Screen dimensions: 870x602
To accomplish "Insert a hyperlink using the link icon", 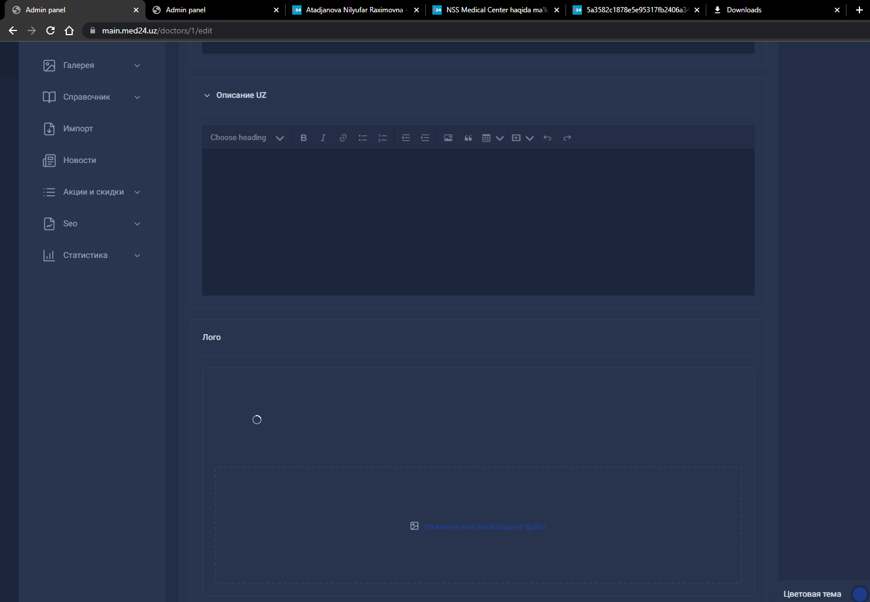I will [343, 138].
